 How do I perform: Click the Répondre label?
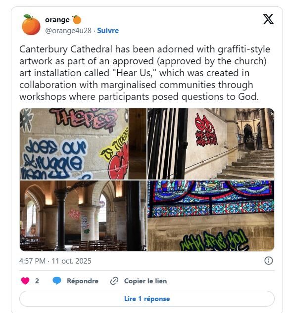tap(83, 281)
